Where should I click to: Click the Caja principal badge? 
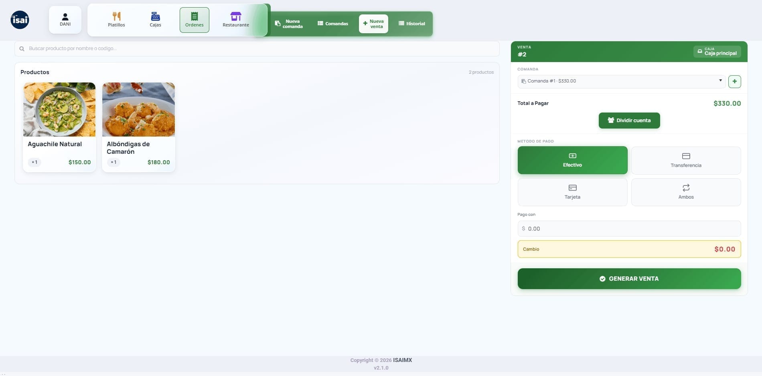[717, 51]
